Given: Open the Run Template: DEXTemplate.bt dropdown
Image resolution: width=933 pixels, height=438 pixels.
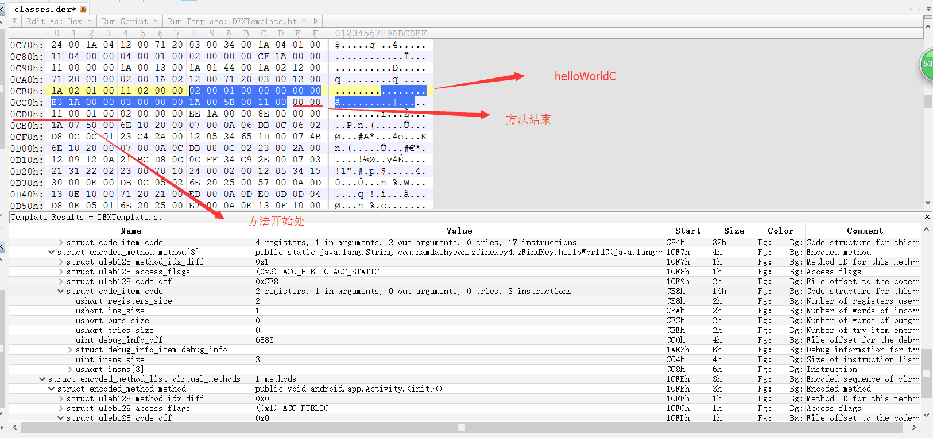Looking at the screenshot, I should pyautogui.click(x=237, y=21).
